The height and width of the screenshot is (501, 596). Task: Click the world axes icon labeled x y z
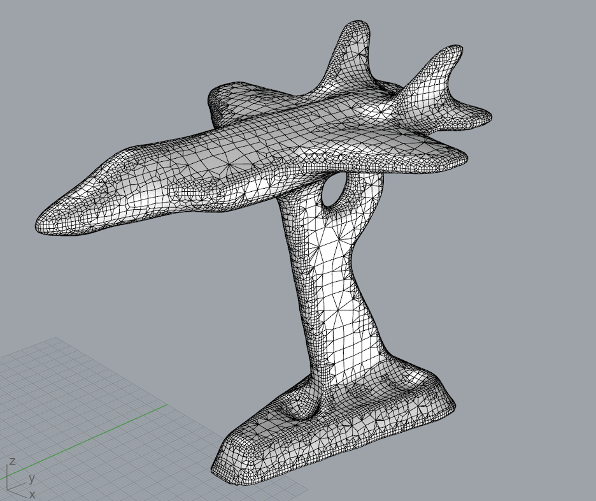point(22,479)
